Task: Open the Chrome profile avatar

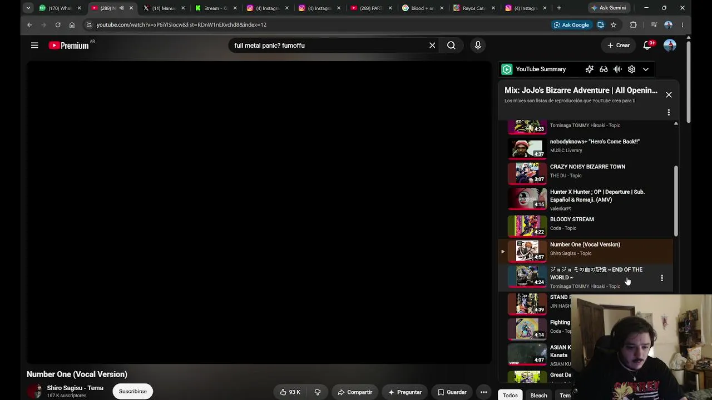Action: click(669, 25)
